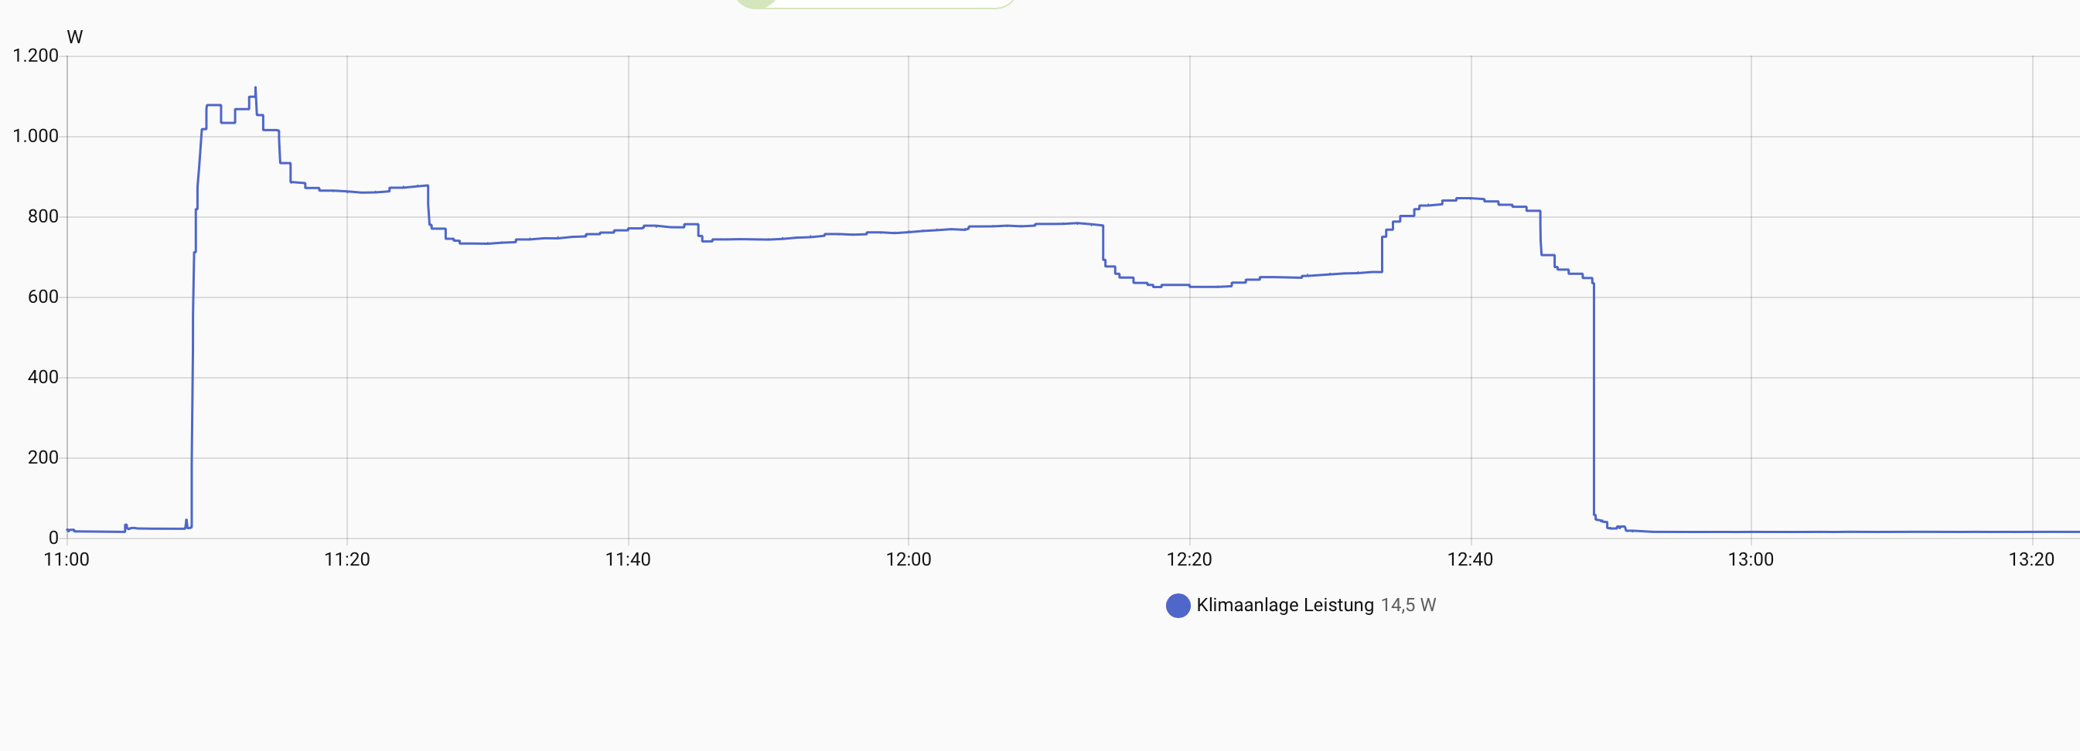Click the 13:00 time axis label
The height and width of the screenshot is (751, 2080).
coord(1751,560)
